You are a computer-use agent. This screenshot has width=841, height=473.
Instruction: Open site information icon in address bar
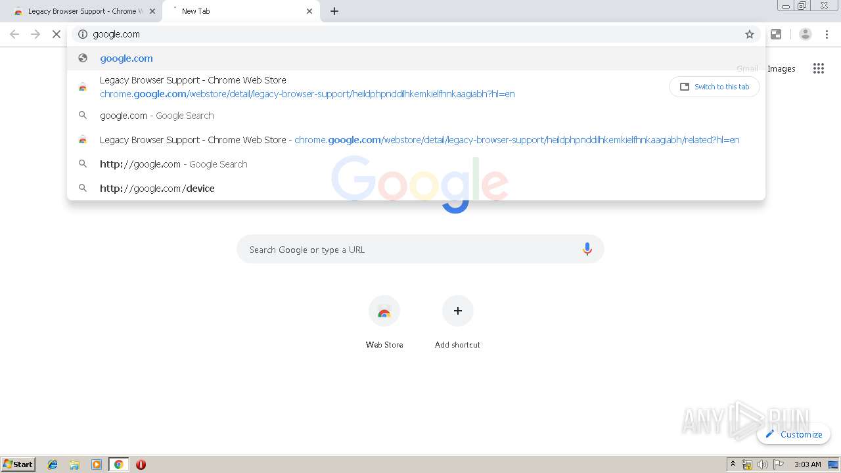[x=83, y=34]
